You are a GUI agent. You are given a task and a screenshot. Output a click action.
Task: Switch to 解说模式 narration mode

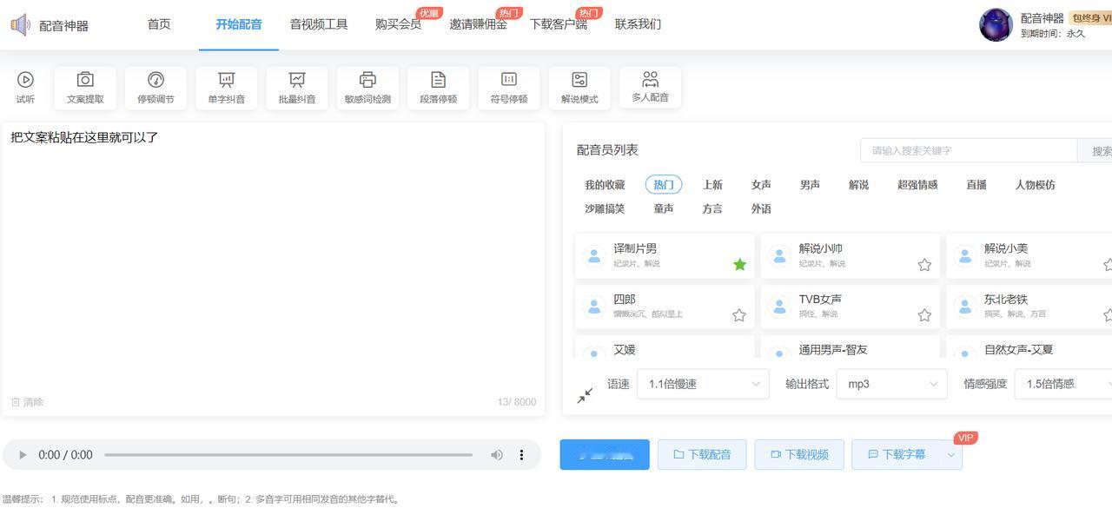pos(579,88)
